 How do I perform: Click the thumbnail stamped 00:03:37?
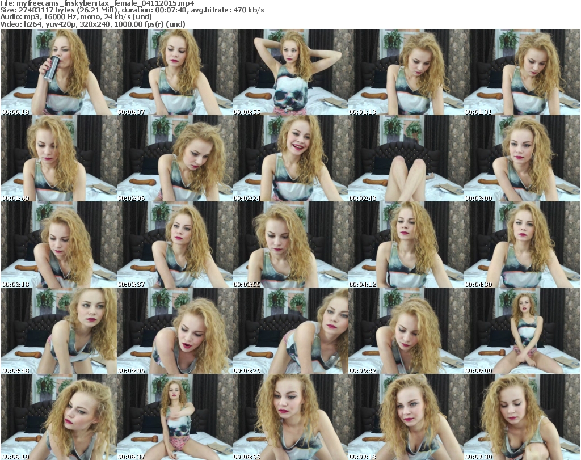[175, 244]
